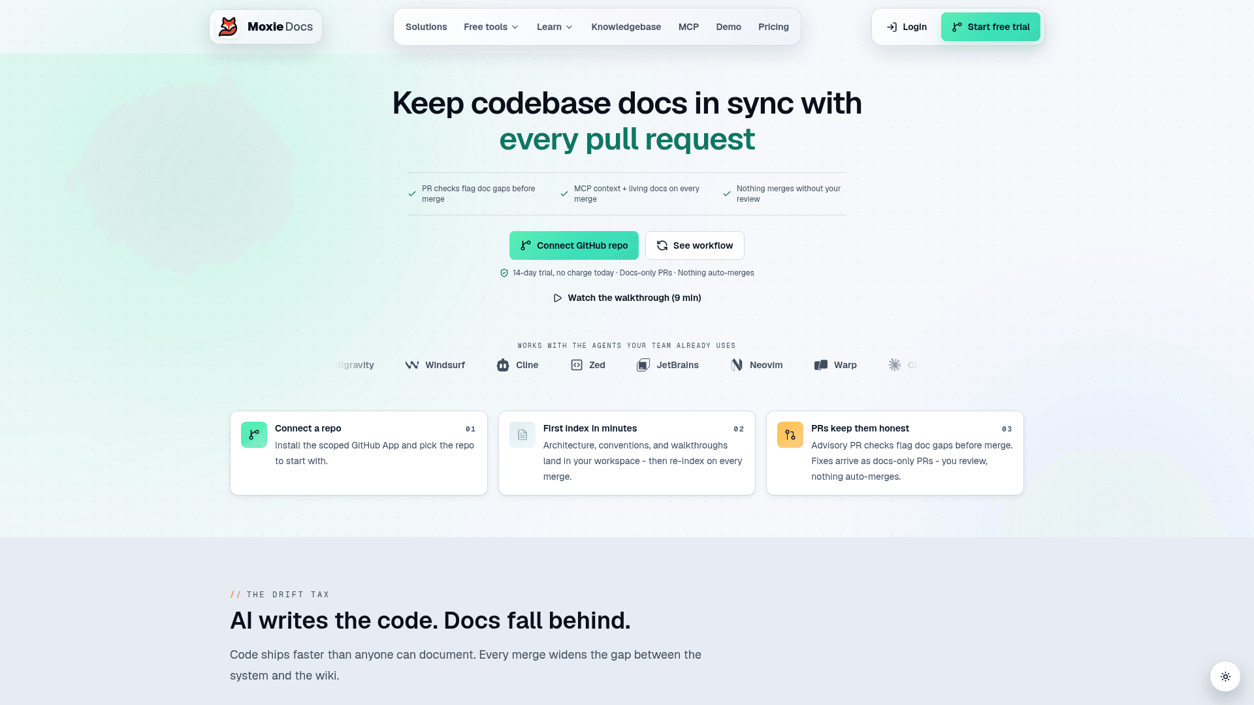Image resolution: width=1254 pixels, height=705 pixels.
Task: Expand the Free tools dropdown
Action: tap(491, 27)
